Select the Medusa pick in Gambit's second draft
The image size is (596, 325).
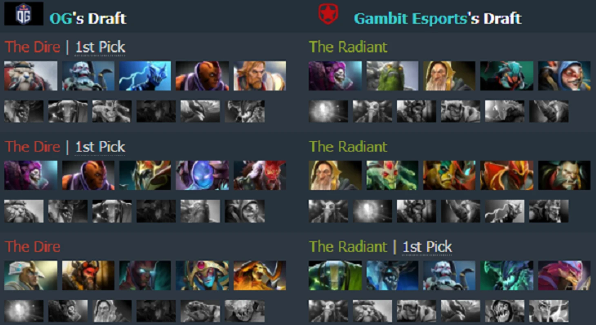pos(392,175)
